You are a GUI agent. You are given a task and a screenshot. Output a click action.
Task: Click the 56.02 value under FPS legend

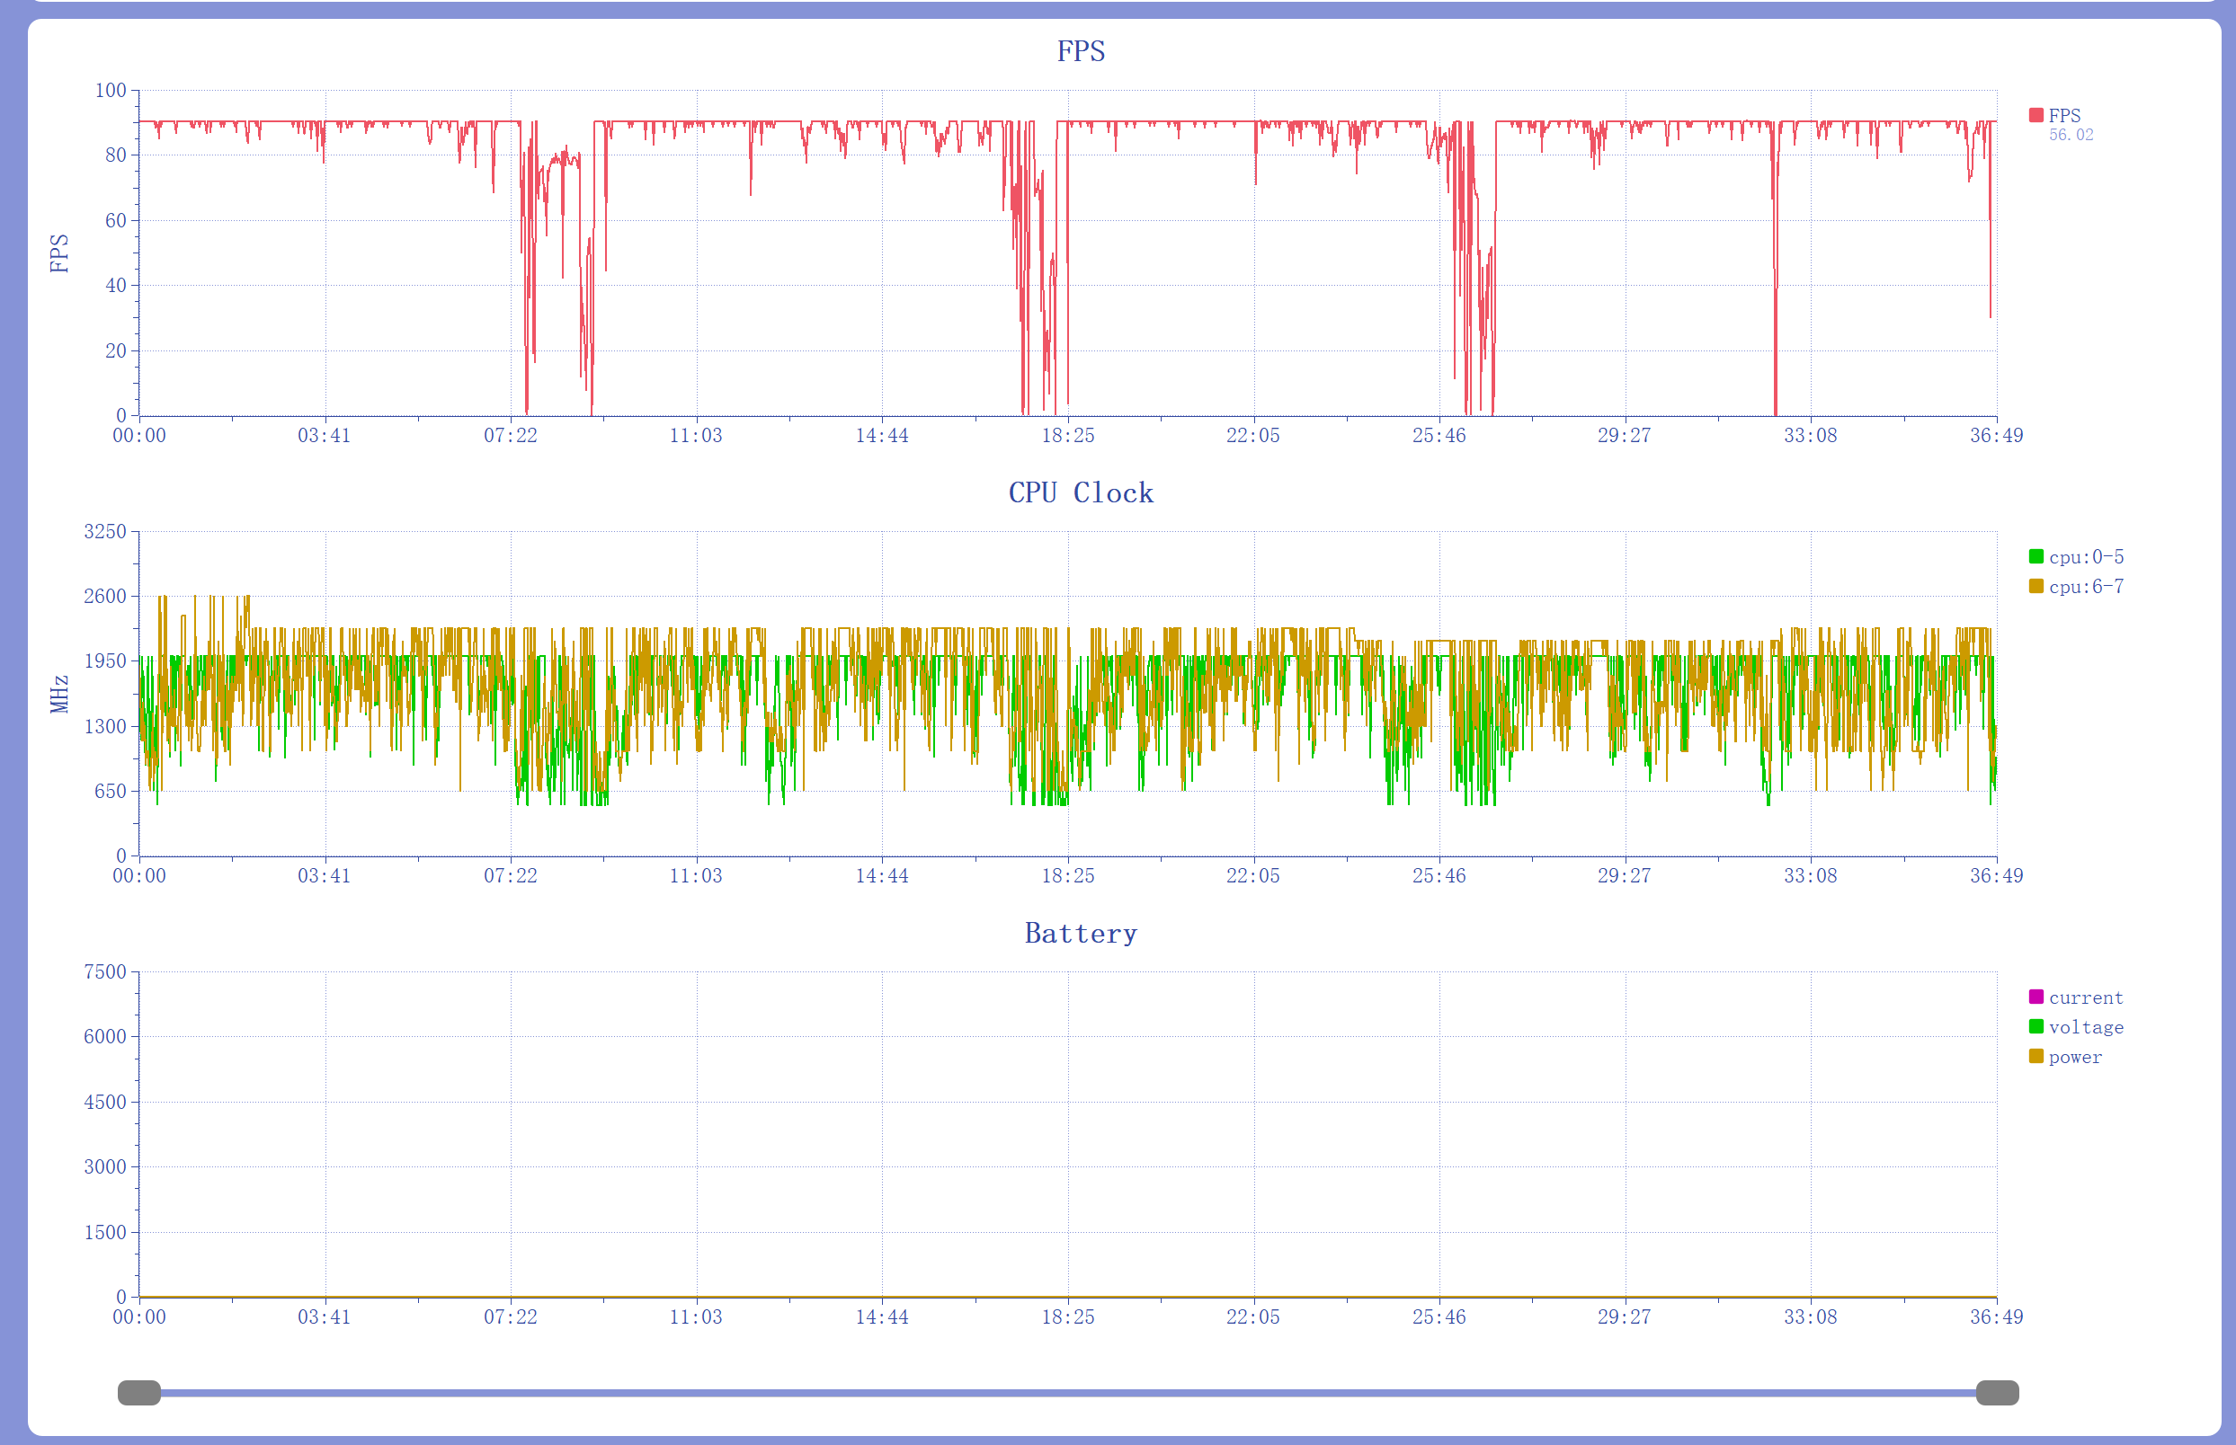tap(2071, 135)
